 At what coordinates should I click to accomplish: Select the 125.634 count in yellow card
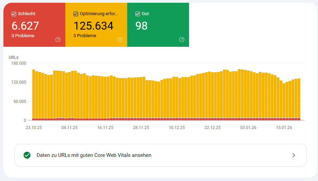pos(94,26)
